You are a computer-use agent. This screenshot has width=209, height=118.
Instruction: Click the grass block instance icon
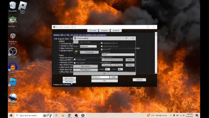pos(76,52)
